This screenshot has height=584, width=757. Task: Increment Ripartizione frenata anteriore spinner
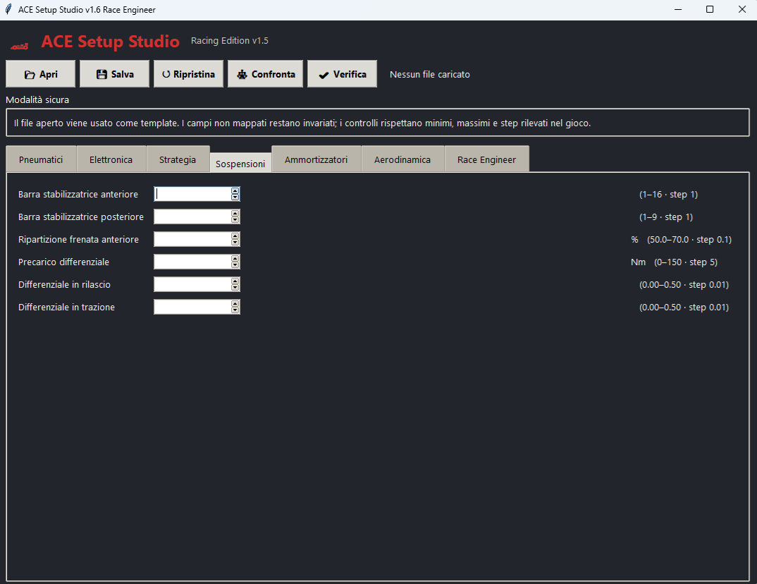pyautogui.click(x=235, y=236)
